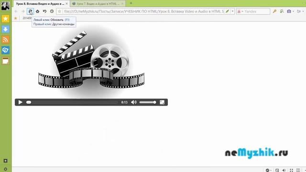The height and width of the screenshot is (172, 306).
Task: Click the favorites bar star icon
Action: tap(16, 18)
